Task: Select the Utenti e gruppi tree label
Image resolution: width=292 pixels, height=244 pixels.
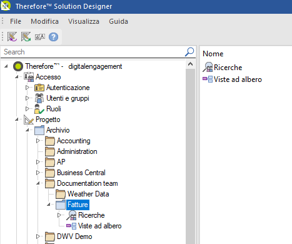Action: point(68,98)
